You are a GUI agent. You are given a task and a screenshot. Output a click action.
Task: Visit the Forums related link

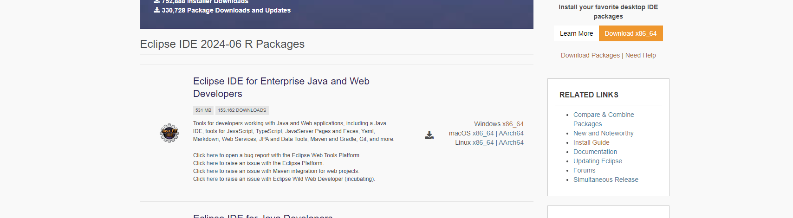[x=584, y=170]
